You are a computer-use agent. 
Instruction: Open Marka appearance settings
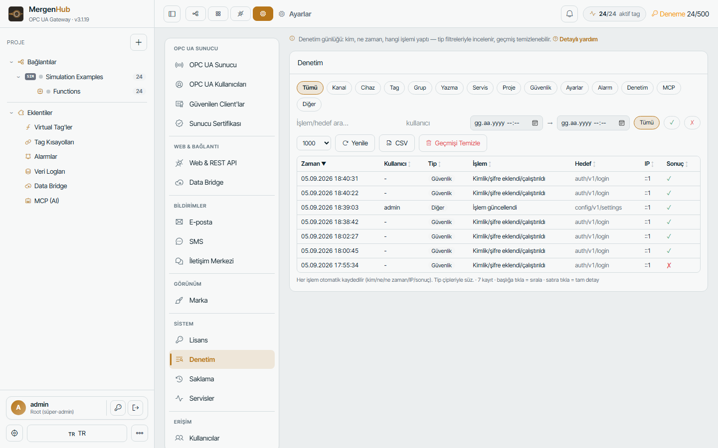point(222,300)
